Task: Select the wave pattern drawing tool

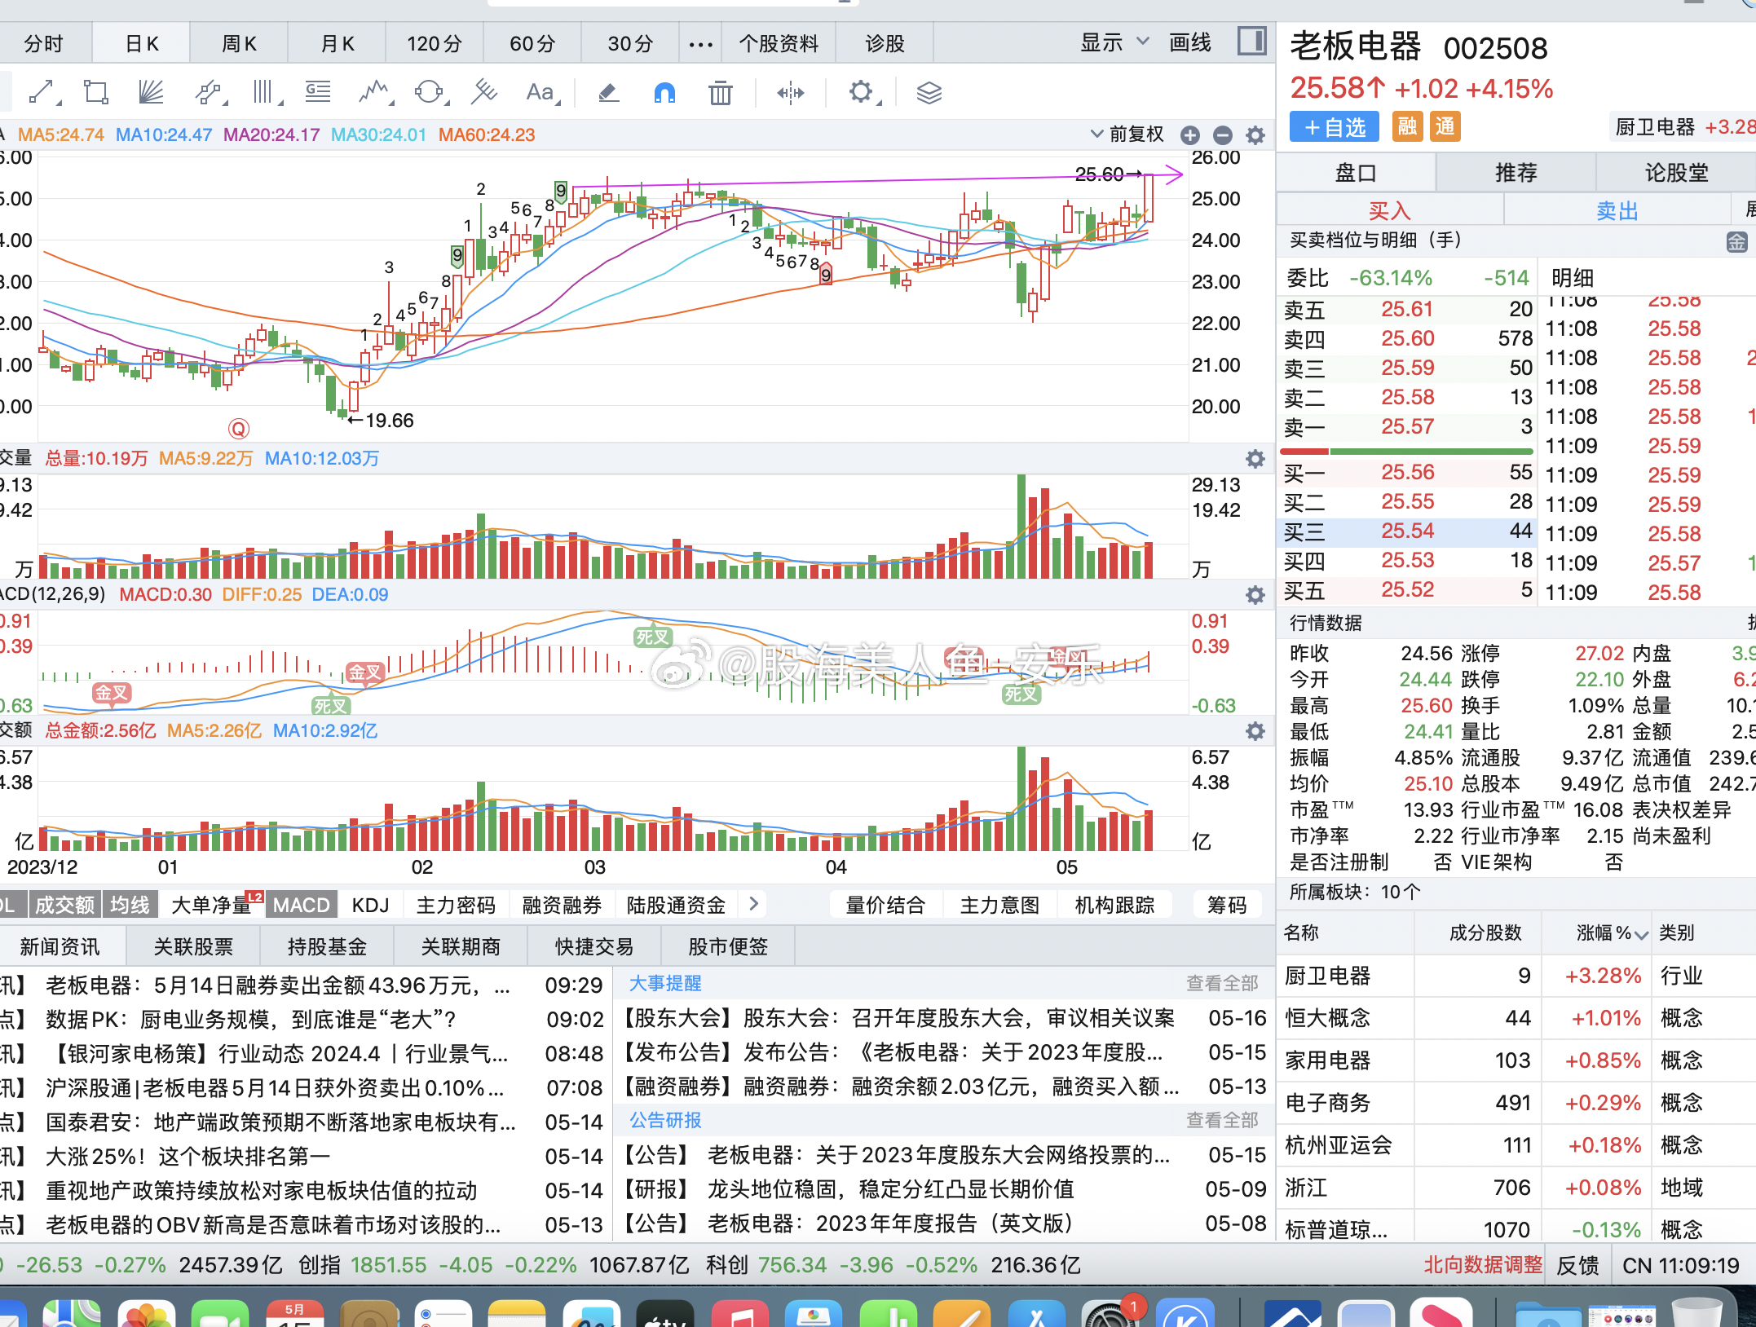Action: 373,92
